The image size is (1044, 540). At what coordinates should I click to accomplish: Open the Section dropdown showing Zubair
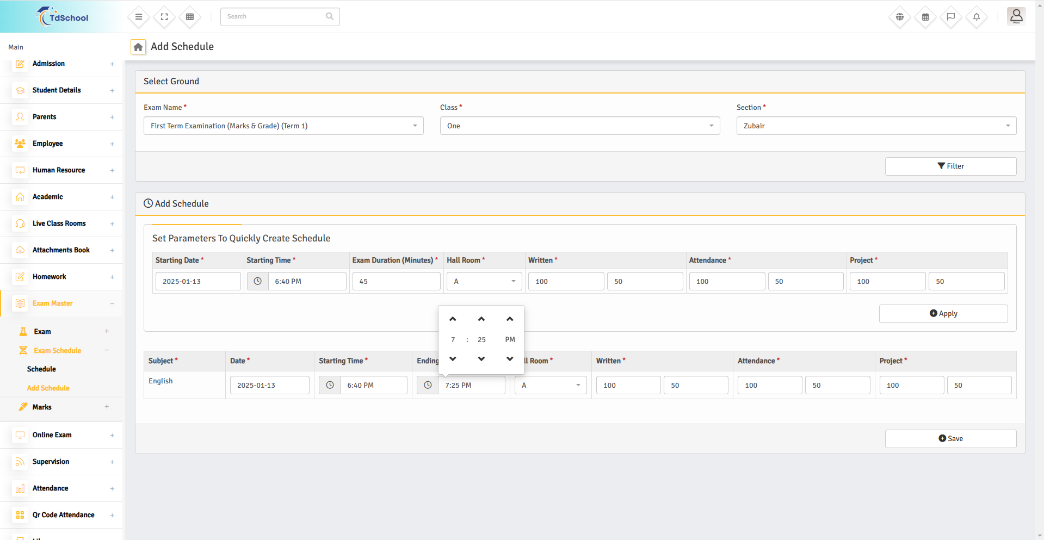pyautogui.click(x=876, y=126)
